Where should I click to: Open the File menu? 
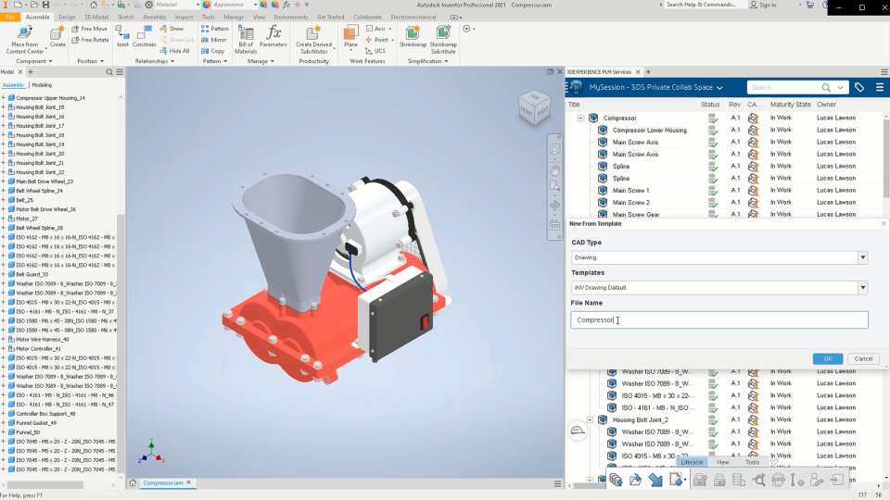9,17
